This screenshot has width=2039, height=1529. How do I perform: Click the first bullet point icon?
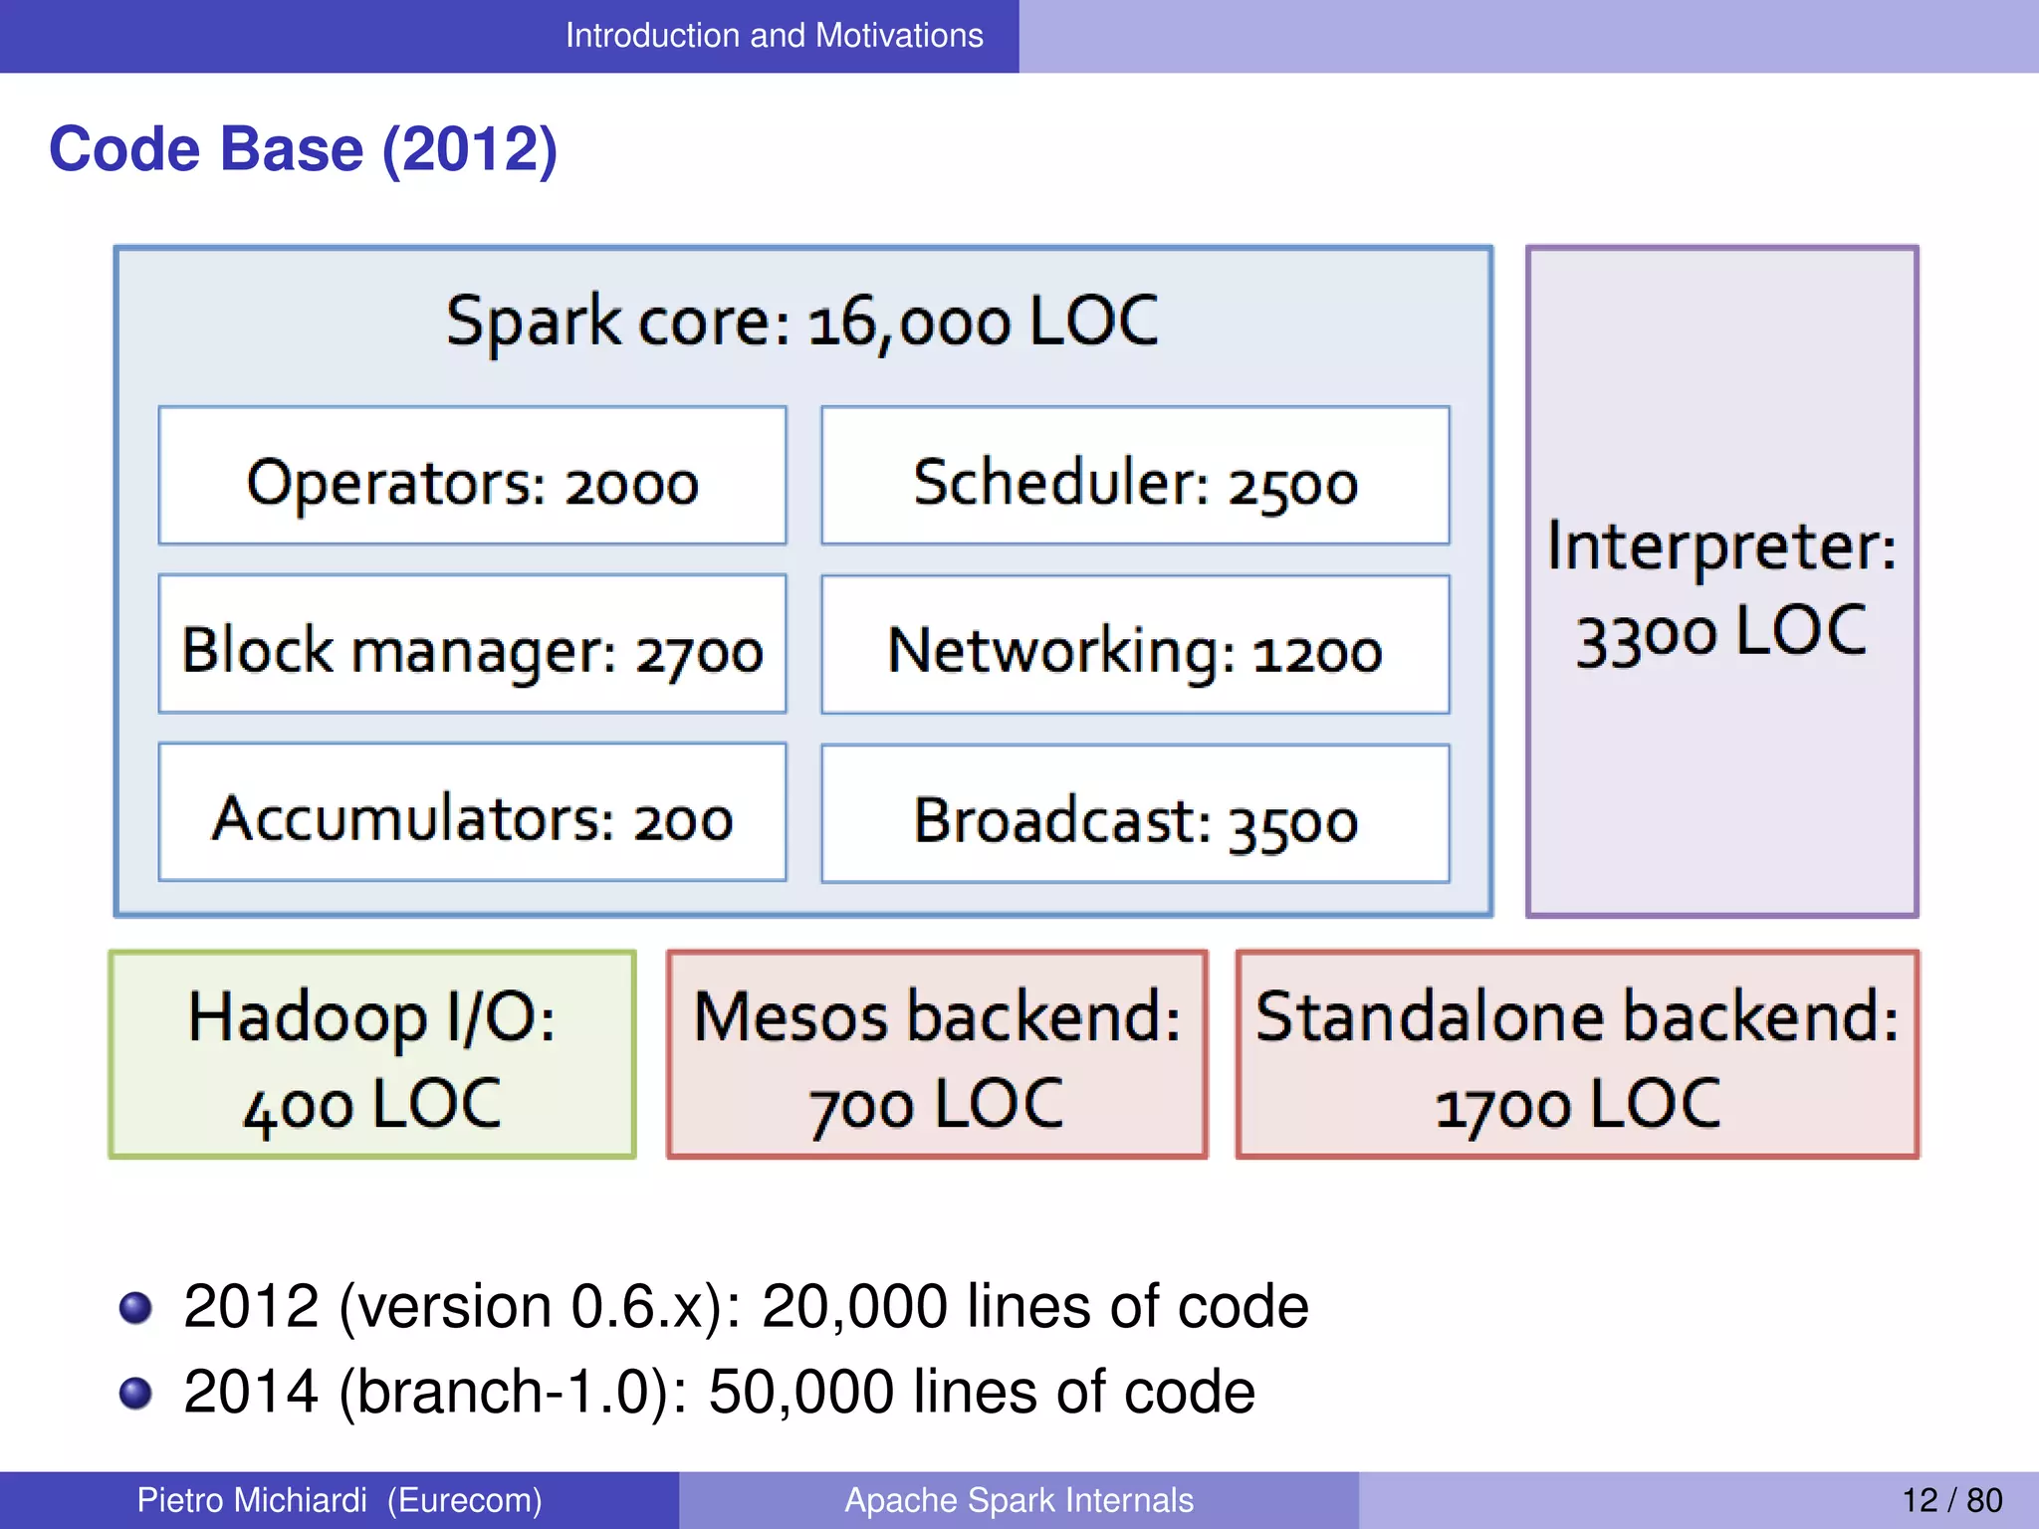[x=135, y=1307]
